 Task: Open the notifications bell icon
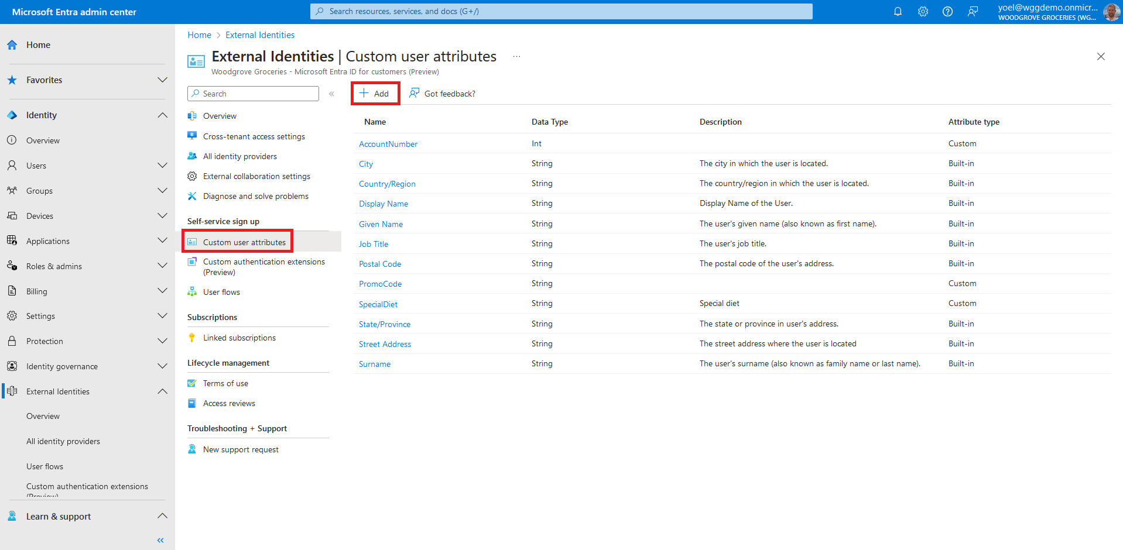(x=898, y=12)
